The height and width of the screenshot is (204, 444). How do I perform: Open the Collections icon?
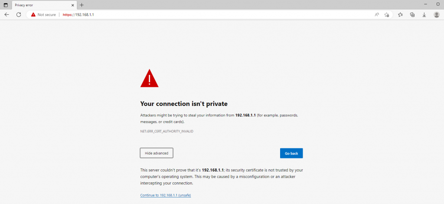point(412,15)
